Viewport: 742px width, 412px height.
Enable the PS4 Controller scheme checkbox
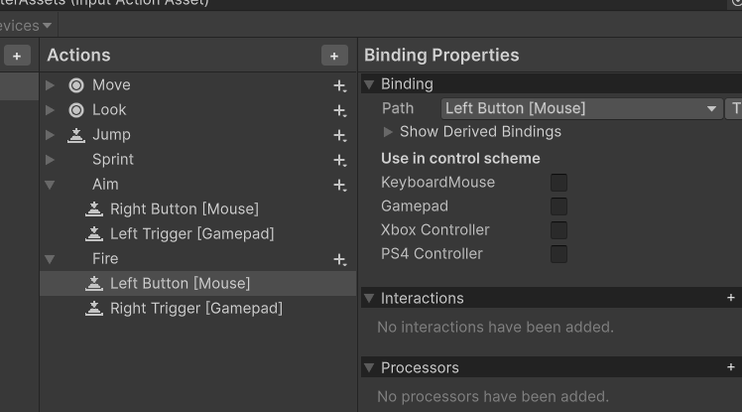(x=558, y=254)
